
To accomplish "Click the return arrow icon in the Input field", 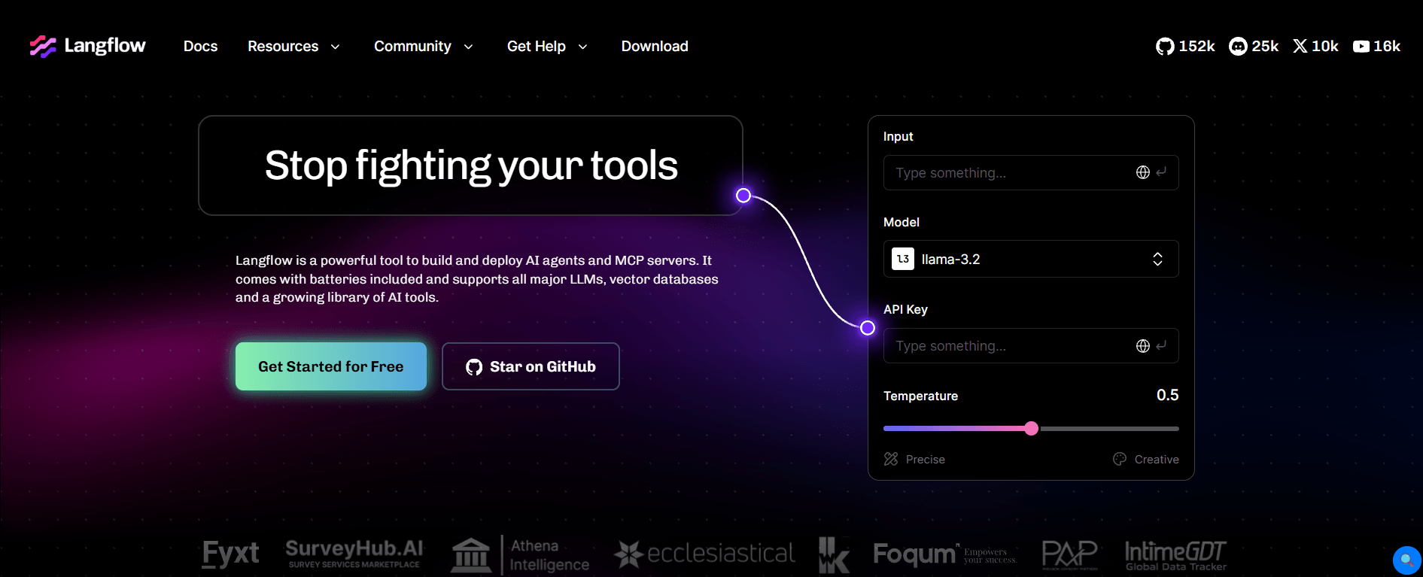I will (x=1161, y=172).
